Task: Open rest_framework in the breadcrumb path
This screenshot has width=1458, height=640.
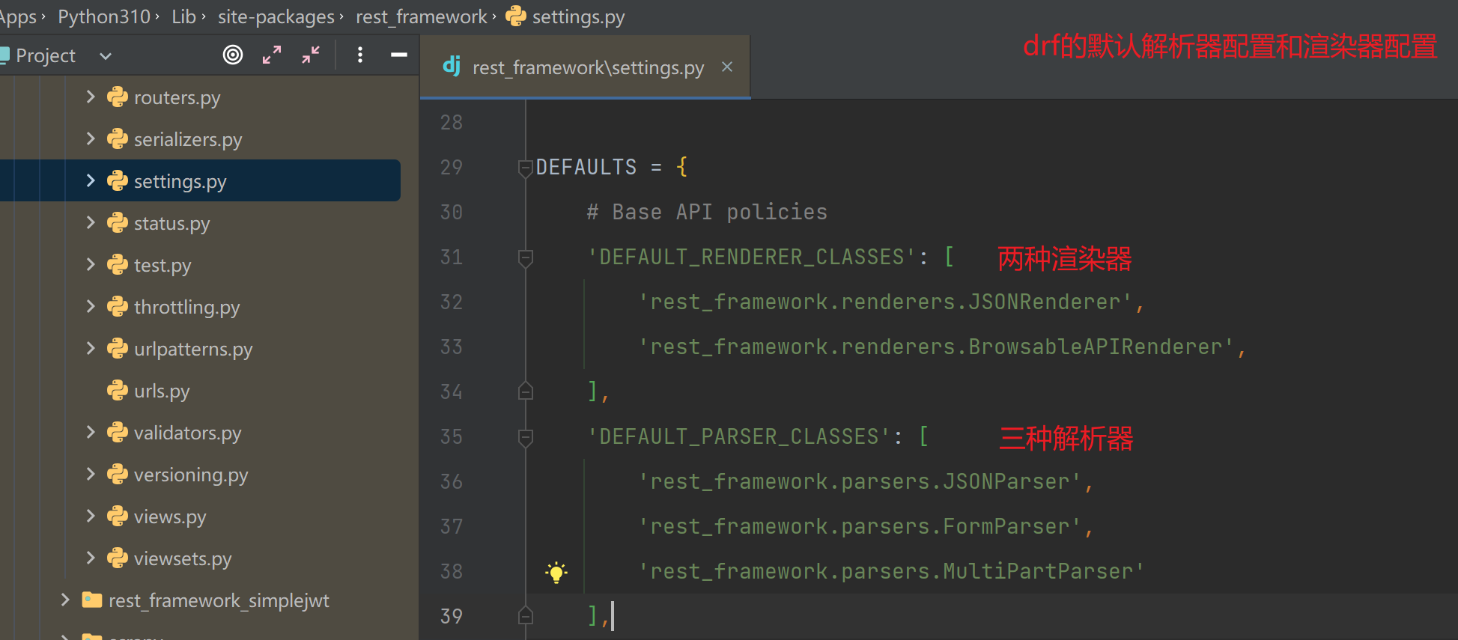Action: click(x=421, y=16)
